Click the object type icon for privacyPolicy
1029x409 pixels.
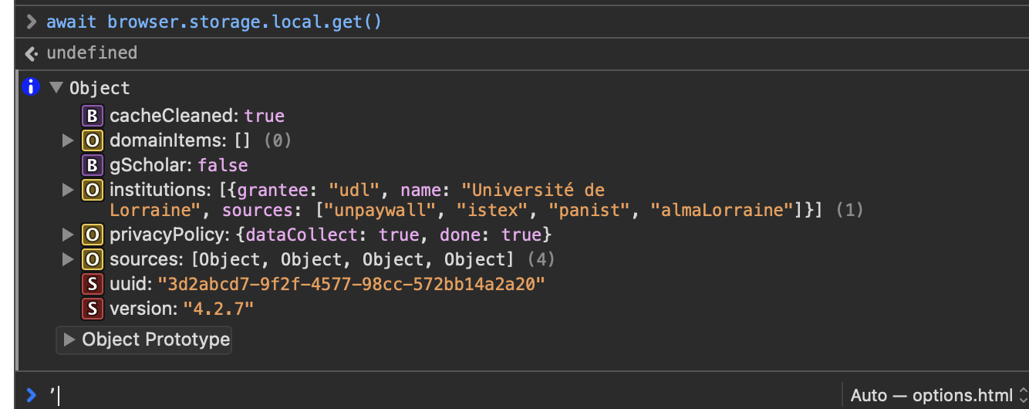93,234
